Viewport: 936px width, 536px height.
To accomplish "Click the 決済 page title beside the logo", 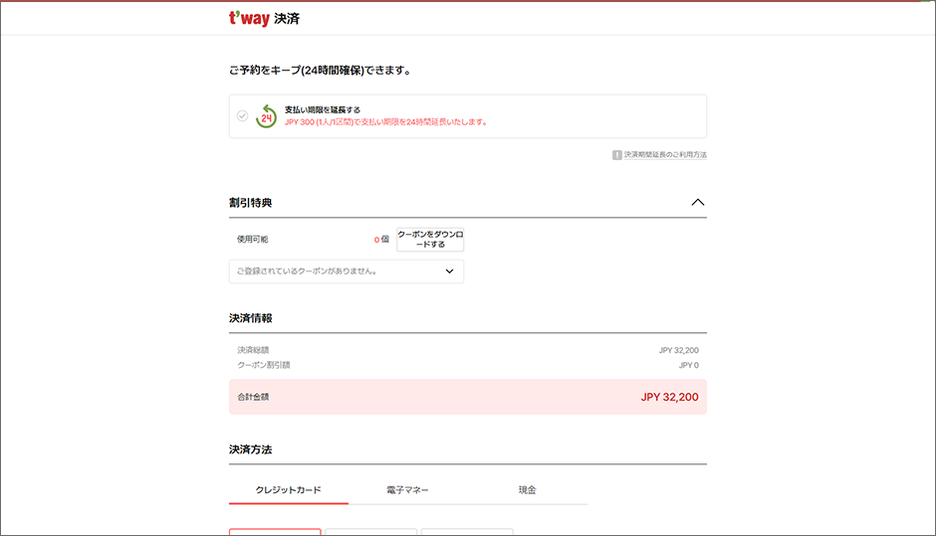I will click(x=287, y=19).
